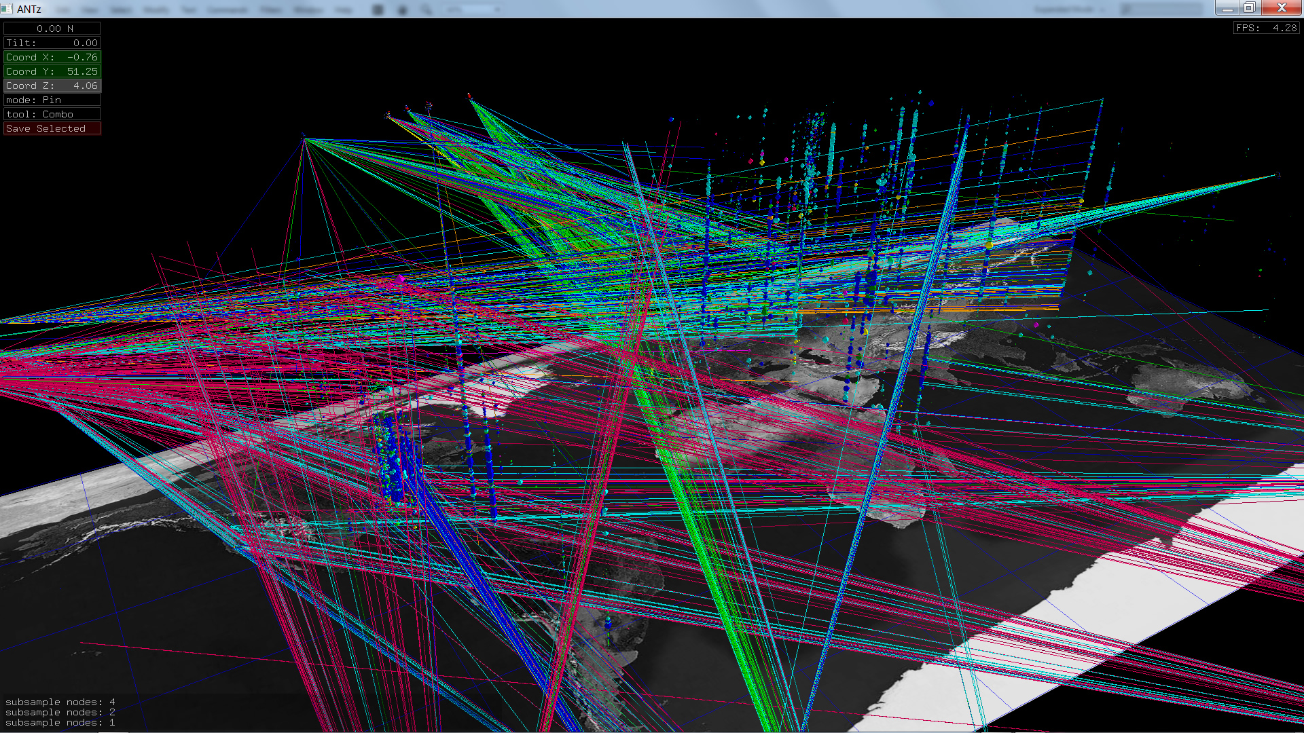
Task: Close the ANTz window
Action: pyautogui.click(x=1281, y=8)
